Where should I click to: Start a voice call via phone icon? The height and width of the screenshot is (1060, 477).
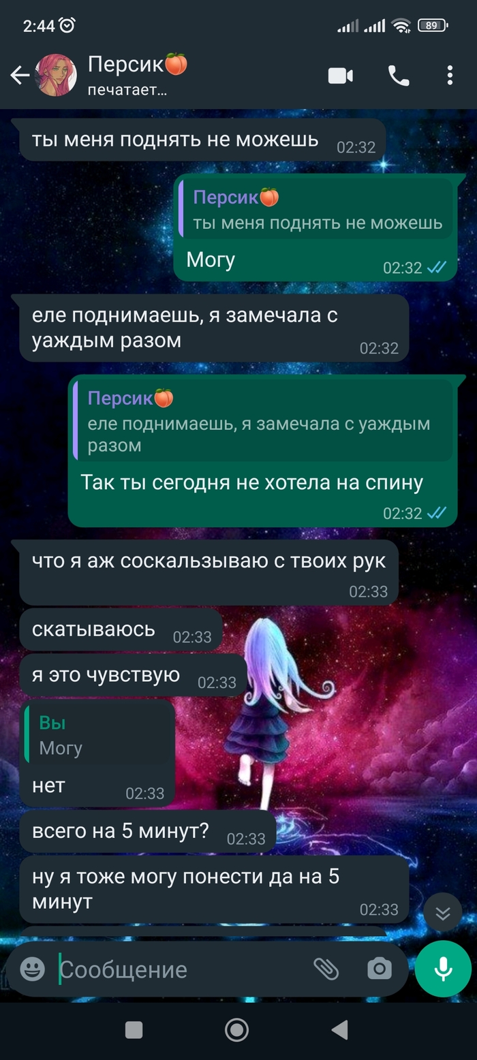(399, 76)
